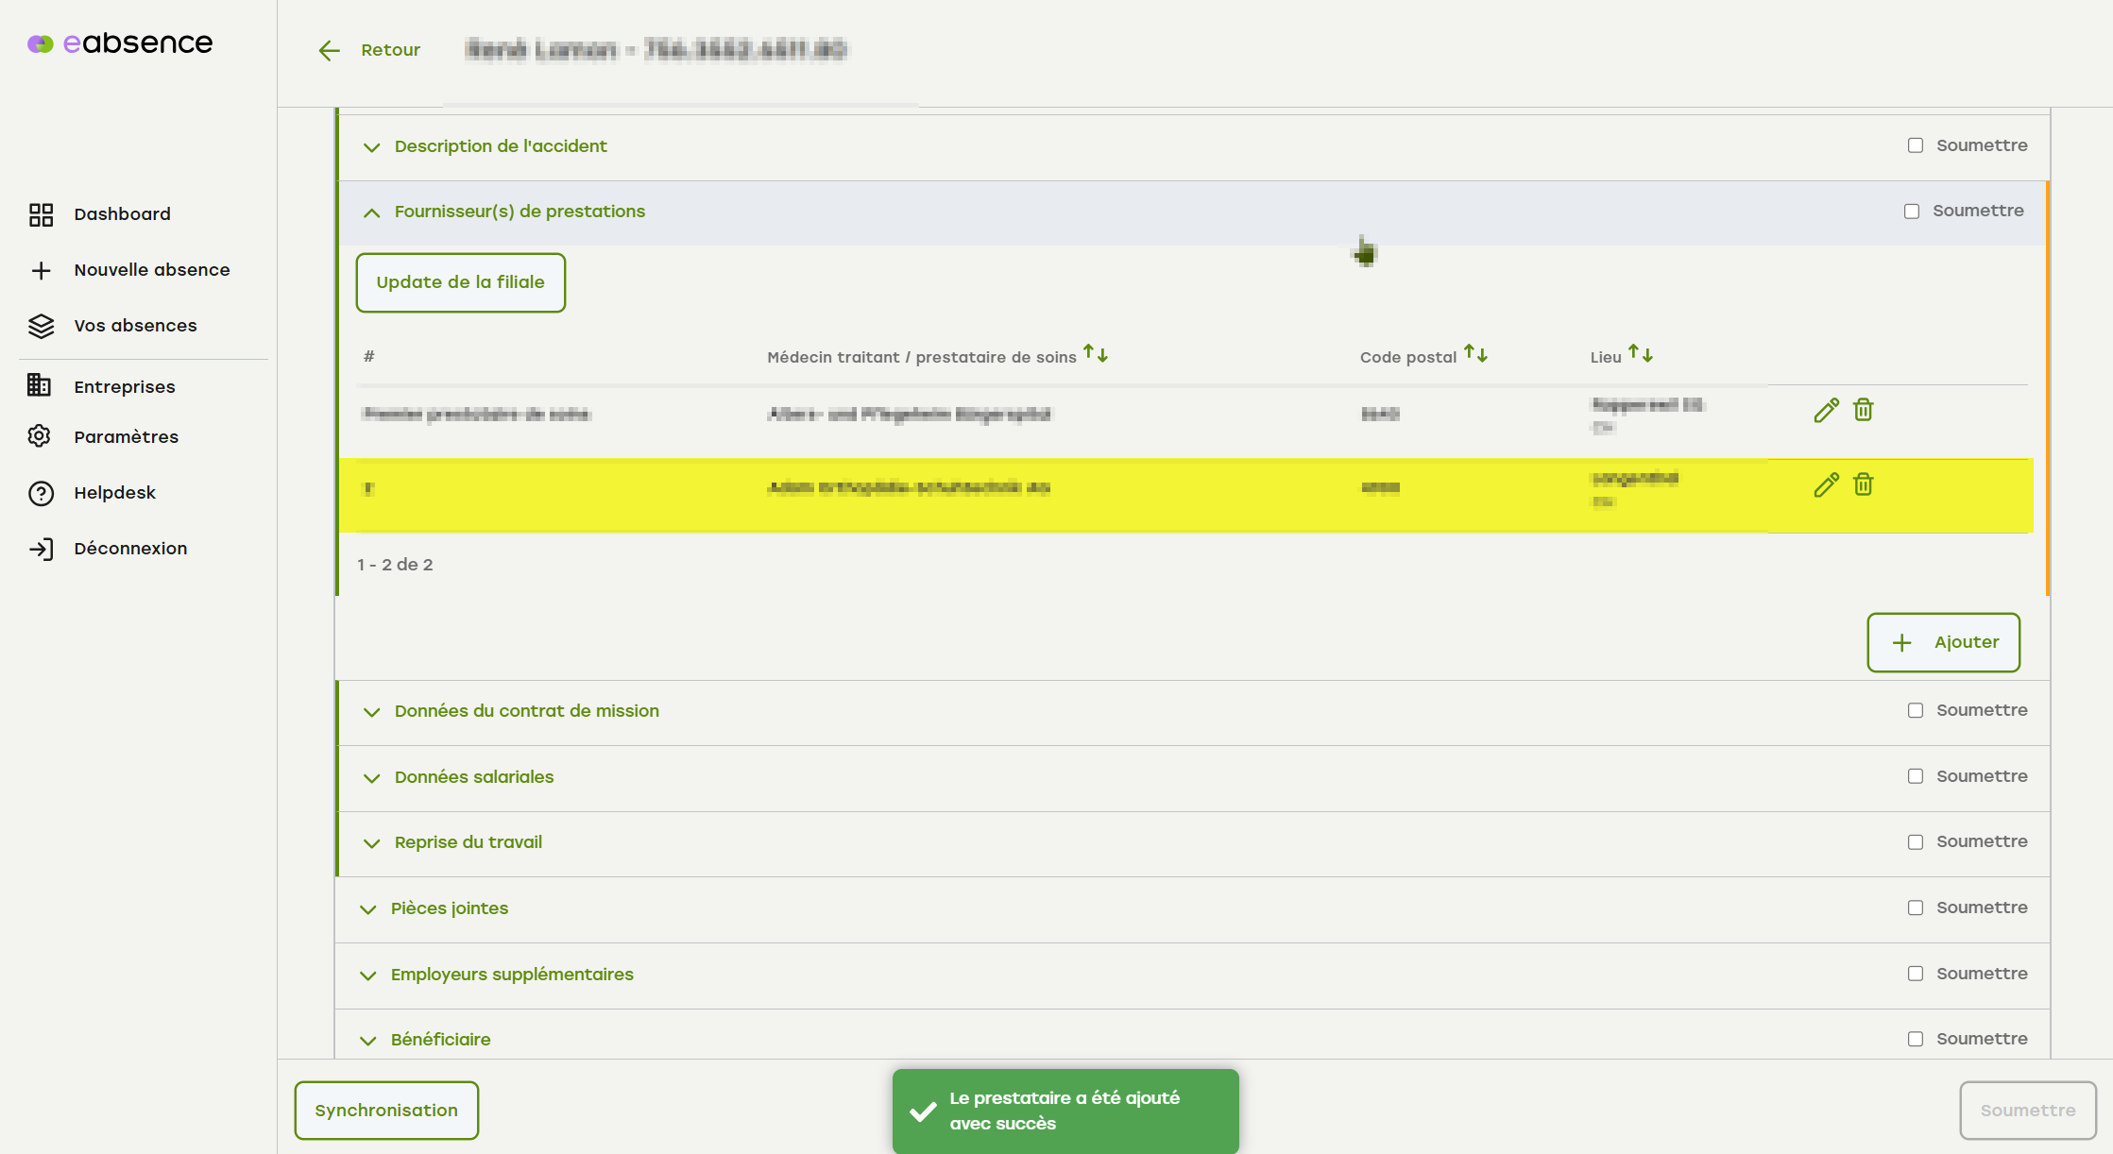Click the Ajouter button

click(x=1943, y=642)
